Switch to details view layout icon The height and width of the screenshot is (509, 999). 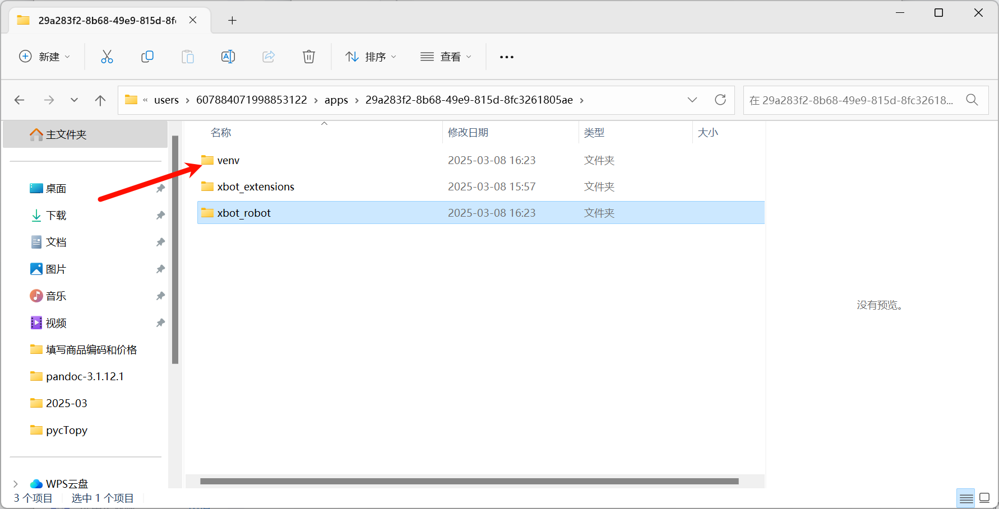pyautogui.click(x=966, y=498)
